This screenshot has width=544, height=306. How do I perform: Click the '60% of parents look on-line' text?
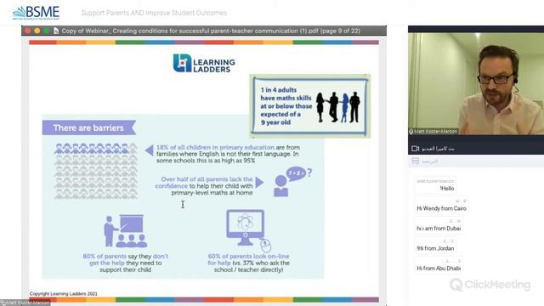pos(248,263)
